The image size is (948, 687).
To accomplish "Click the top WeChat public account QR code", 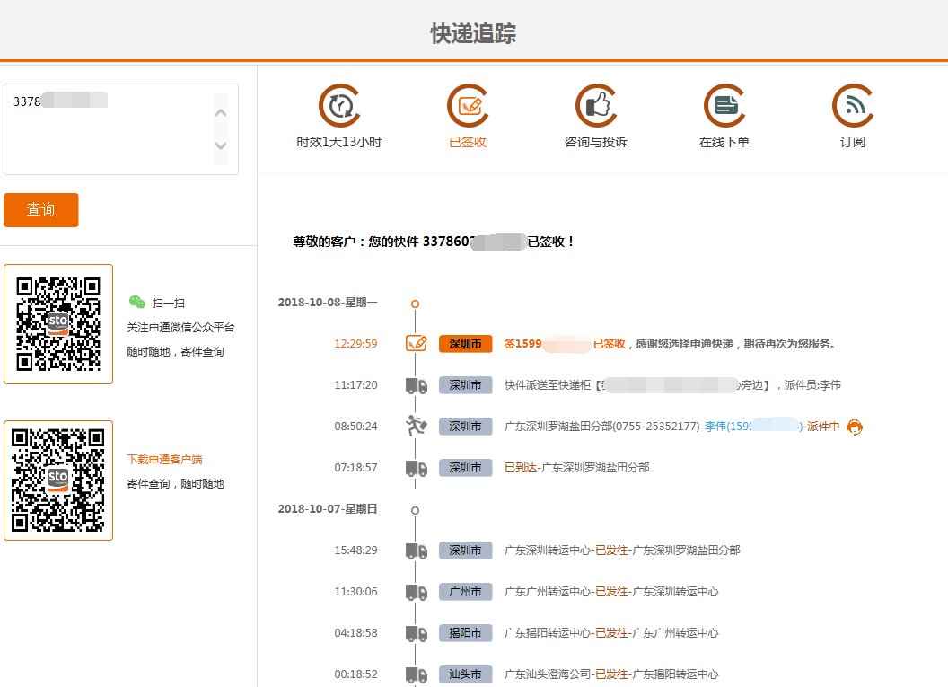I will [57, 324].
